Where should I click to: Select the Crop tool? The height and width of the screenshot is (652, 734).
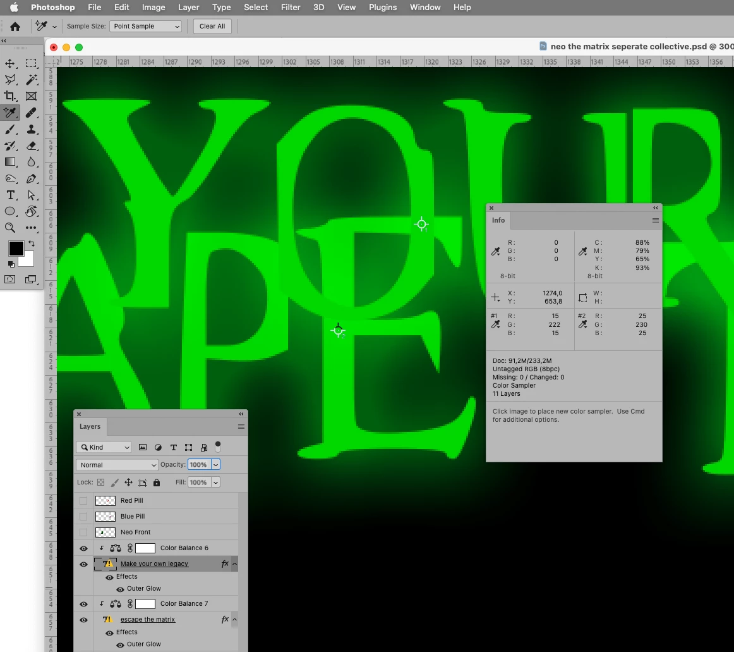[x=10, y=96]
